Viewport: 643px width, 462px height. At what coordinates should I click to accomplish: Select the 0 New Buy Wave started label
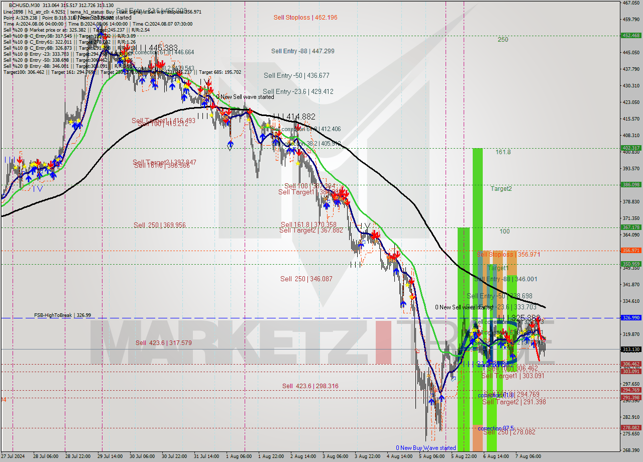[426, 448]
